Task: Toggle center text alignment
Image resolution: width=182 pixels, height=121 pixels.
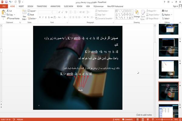Action: coord(73,17)
